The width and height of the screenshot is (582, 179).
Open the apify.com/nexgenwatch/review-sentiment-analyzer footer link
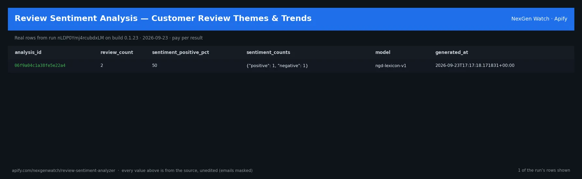pos(63,171)
